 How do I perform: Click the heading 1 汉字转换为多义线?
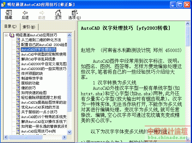(x=114, y=83)
